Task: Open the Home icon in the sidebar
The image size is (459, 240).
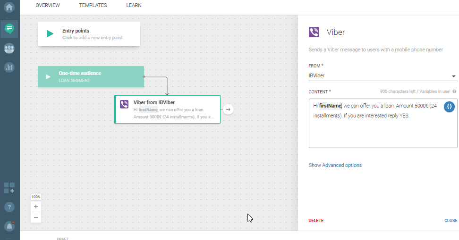Action: click(x=9, y=8)
